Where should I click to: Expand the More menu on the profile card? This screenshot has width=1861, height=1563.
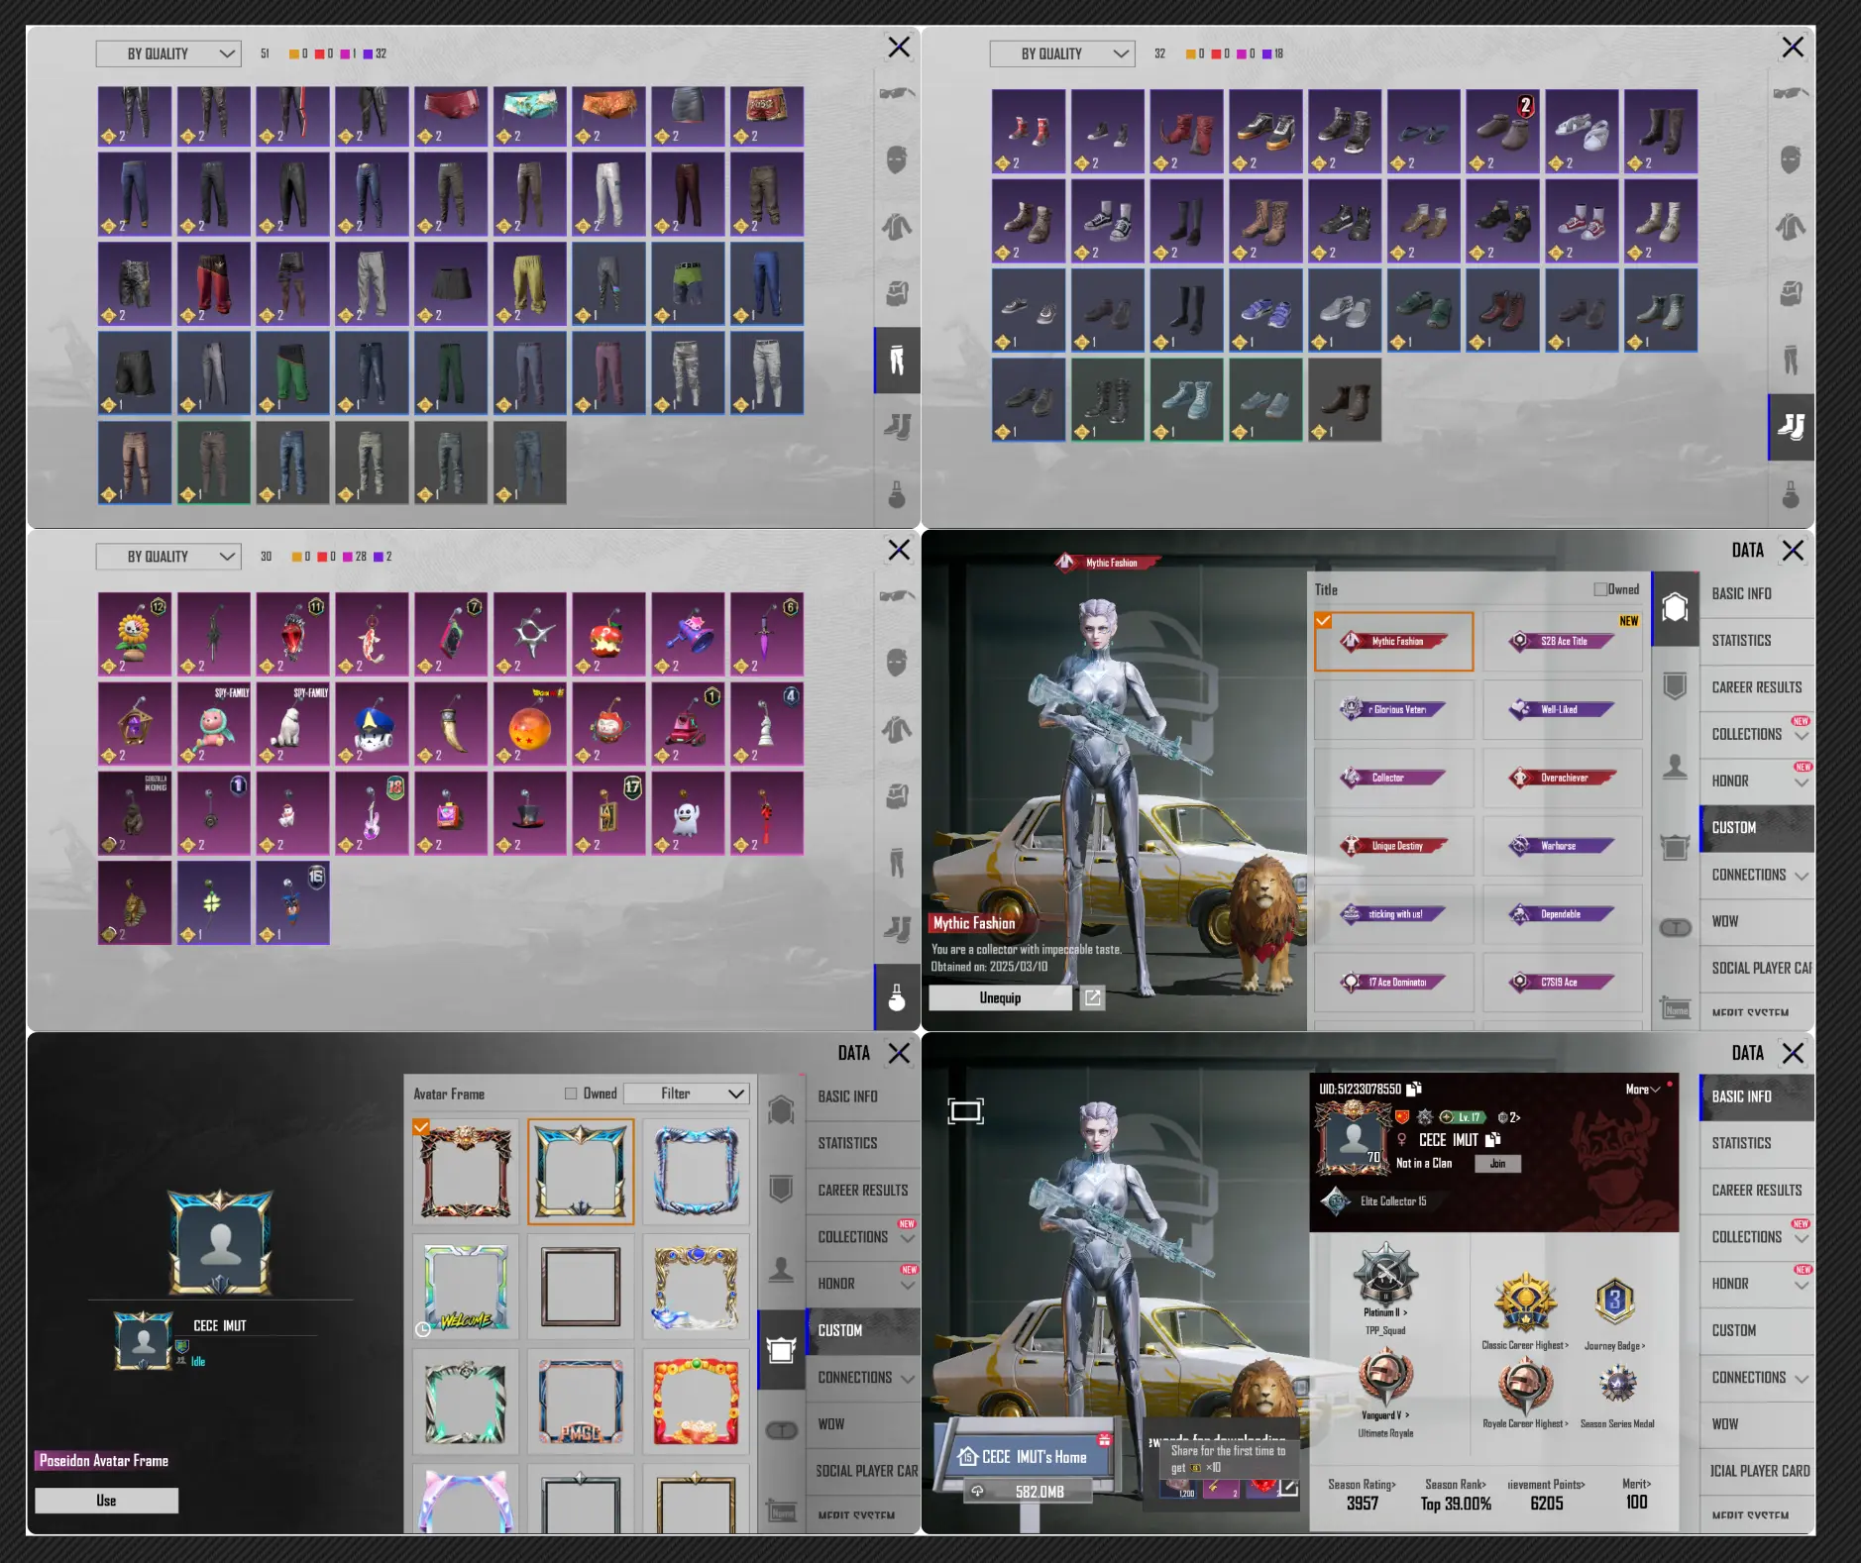tap(1642, 1090)
